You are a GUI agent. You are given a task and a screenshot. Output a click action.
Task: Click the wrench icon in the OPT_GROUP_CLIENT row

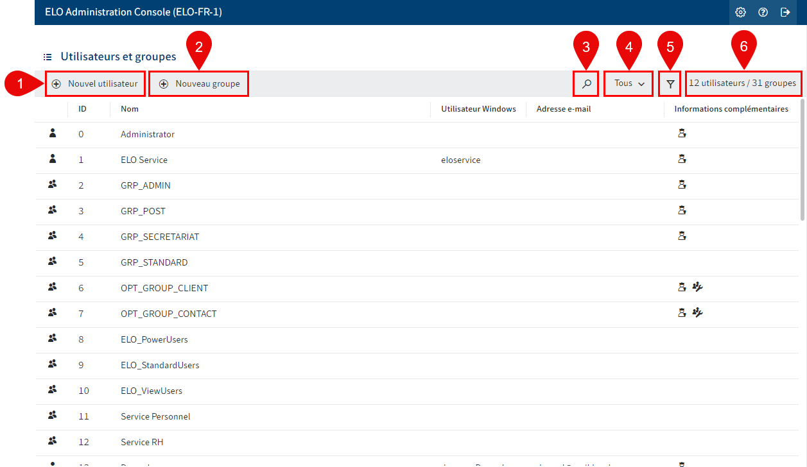(698, 287)
